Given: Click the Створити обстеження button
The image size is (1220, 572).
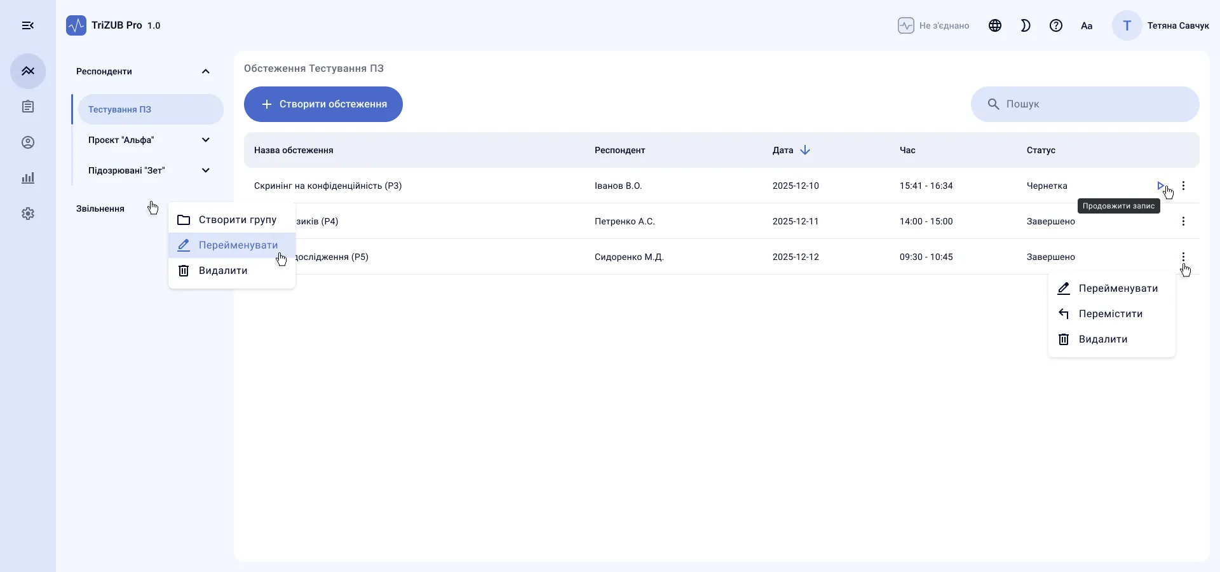Looking at the screenshot, I should [323, 104].
